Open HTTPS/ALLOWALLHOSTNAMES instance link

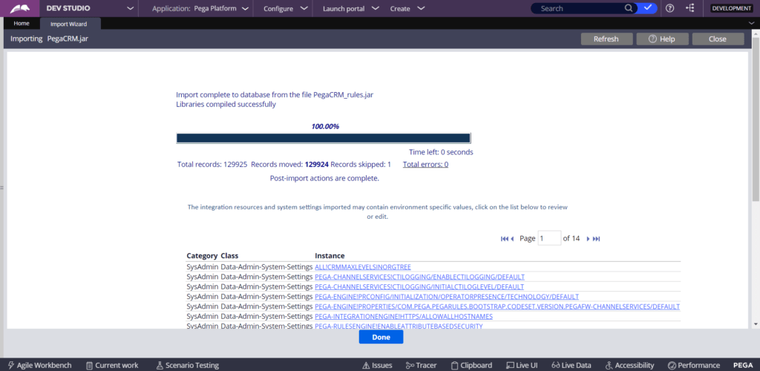tap(404, 316)
